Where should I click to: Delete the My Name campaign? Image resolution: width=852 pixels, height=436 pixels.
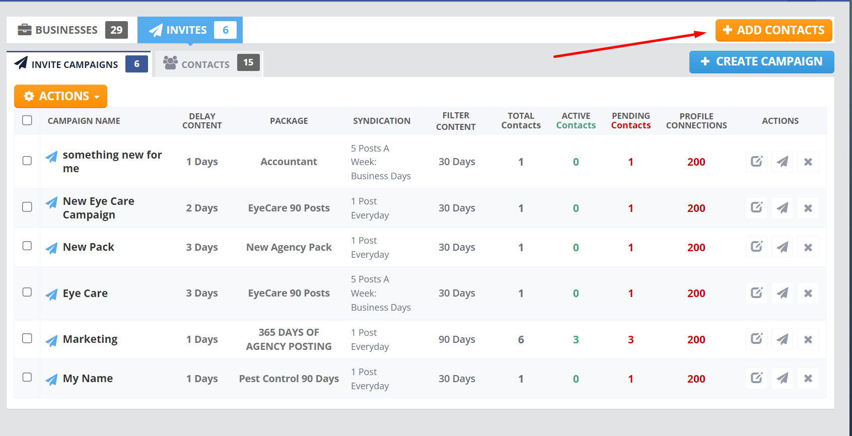(x=808, y=379)
